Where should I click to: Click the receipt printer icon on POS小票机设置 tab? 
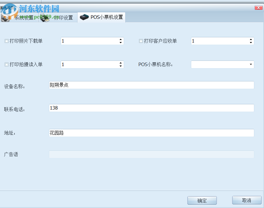coord(84,17)
